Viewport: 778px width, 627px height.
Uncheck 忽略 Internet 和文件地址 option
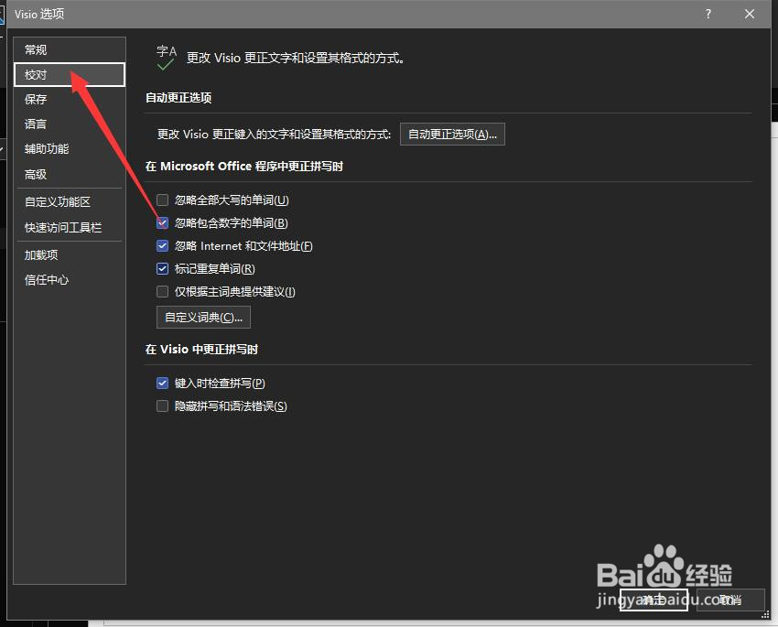[x=162, y=245]
